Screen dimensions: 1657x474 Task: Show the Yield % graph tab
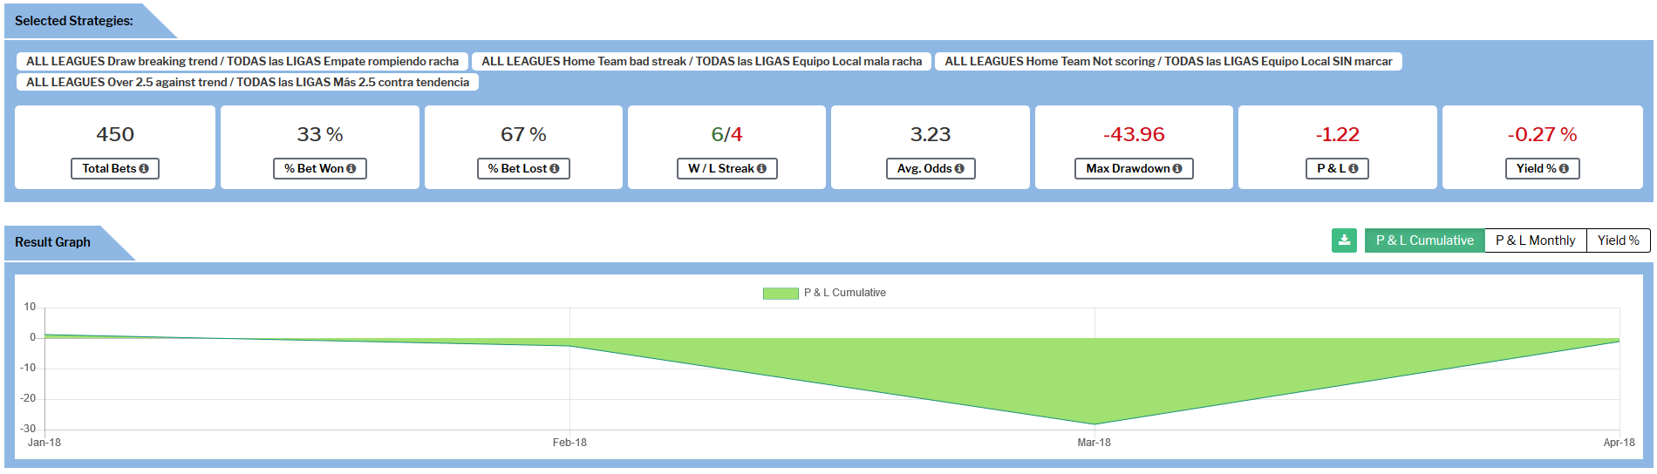(x=1618, y=240)
